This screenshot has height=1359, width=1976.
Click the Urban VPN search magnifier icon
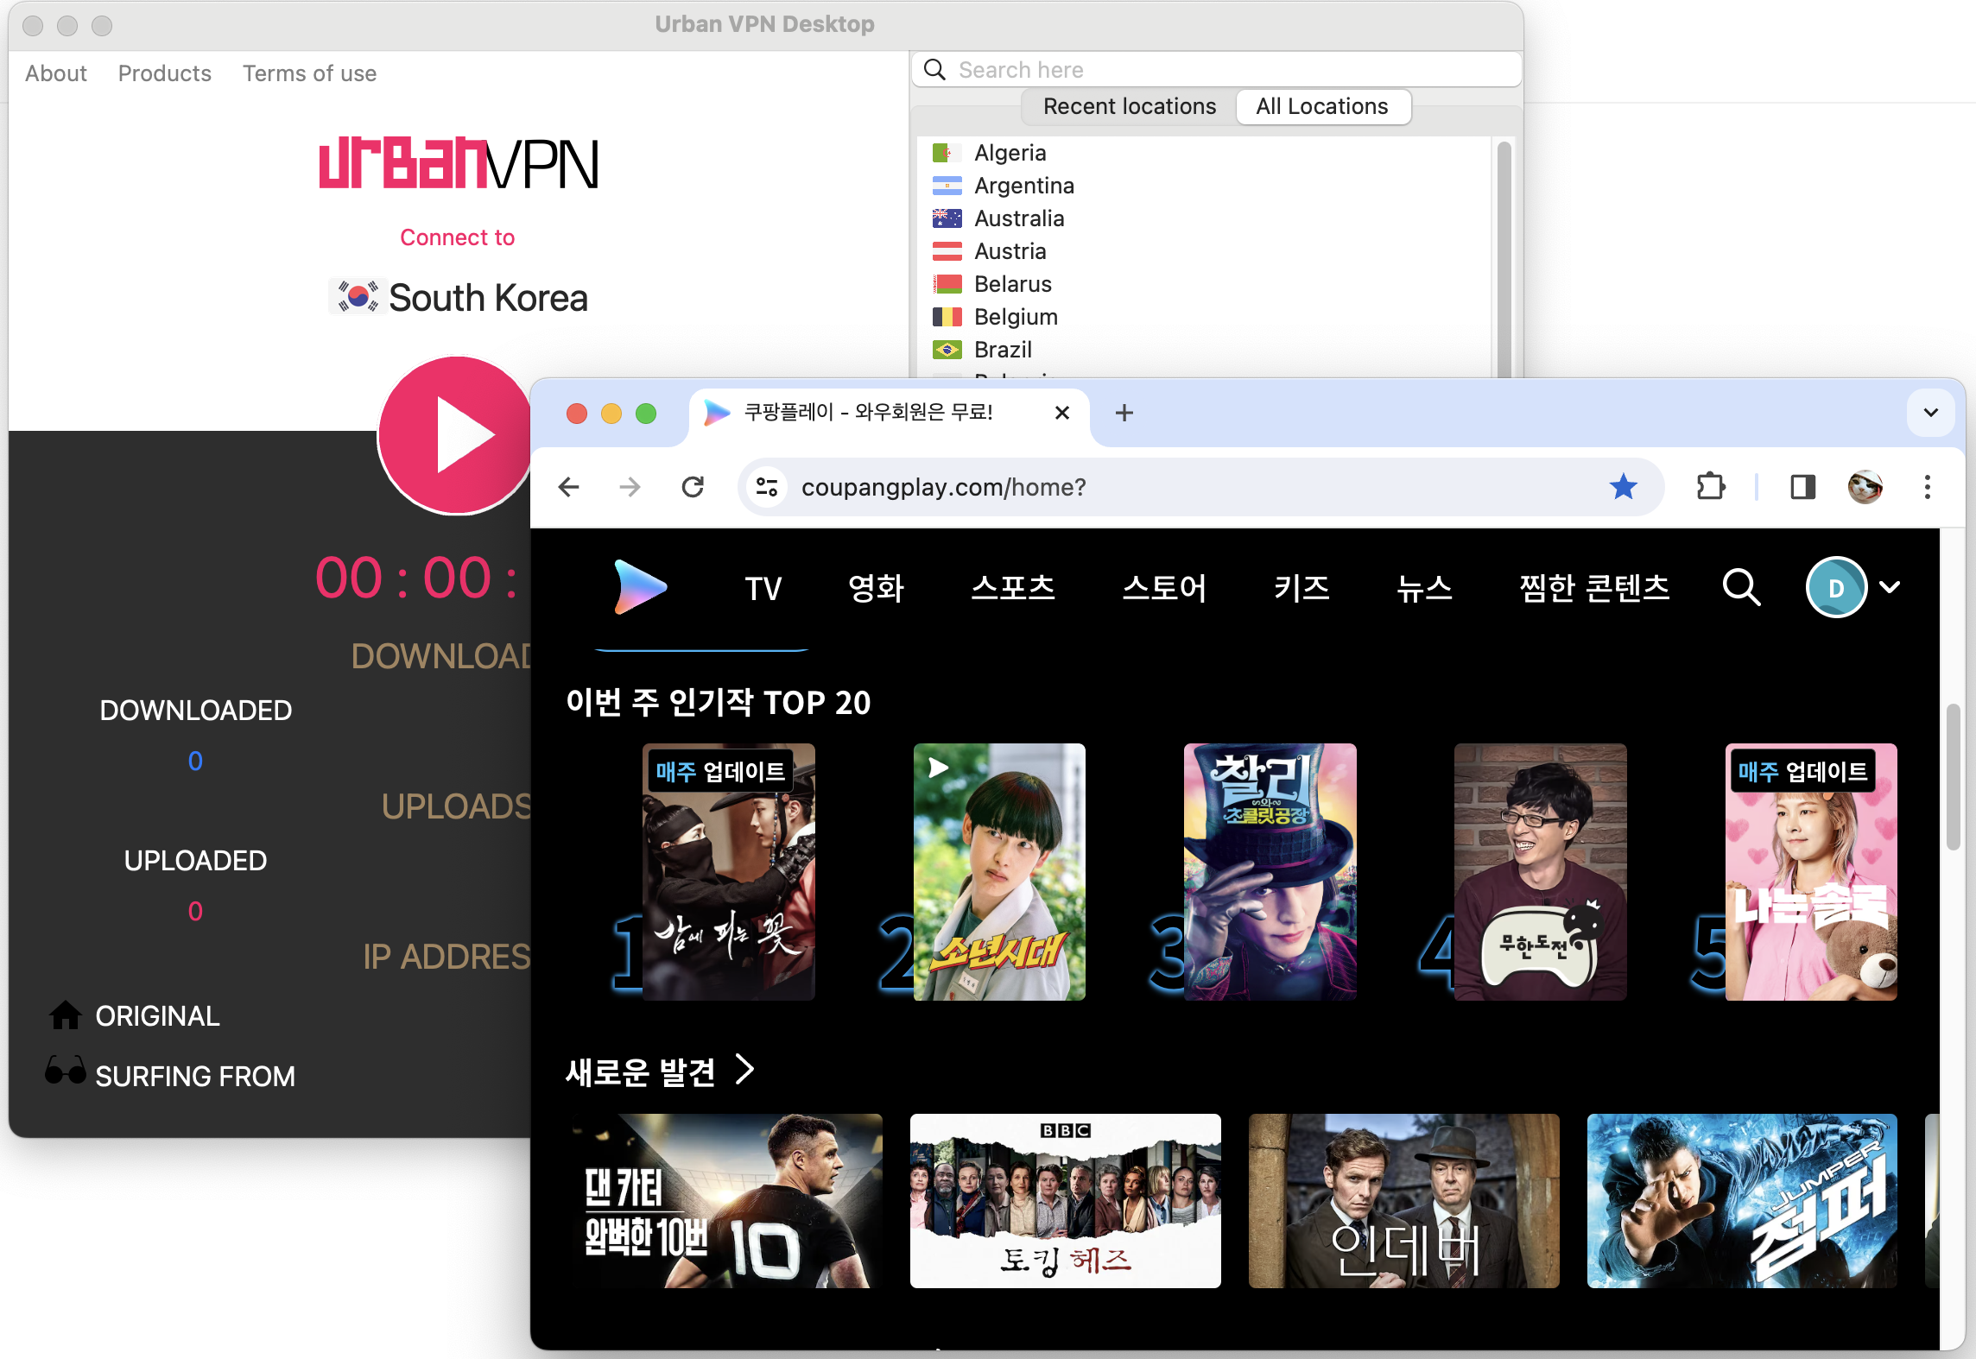[934, 69]
